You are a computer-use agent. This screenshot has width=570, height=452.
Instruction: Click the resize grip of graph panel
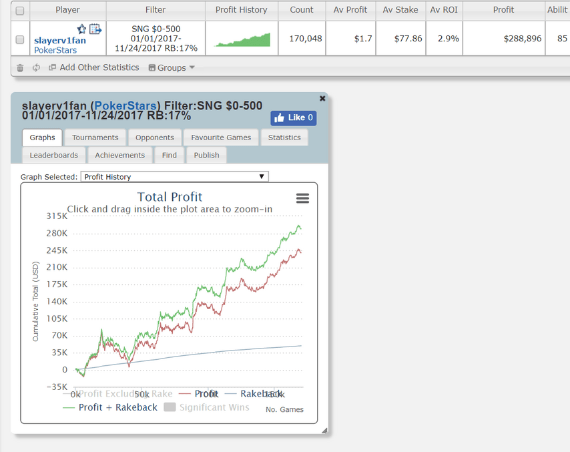[x=324, y=431]
